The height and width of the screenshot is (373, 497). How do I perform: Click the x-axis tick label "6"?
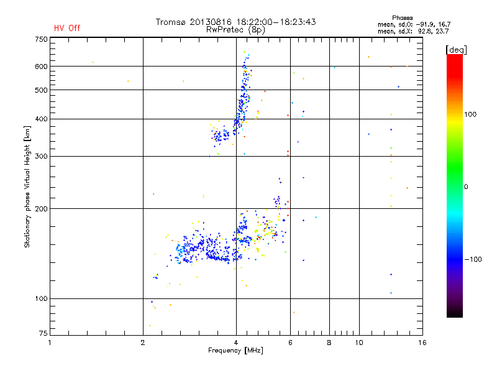290,343
